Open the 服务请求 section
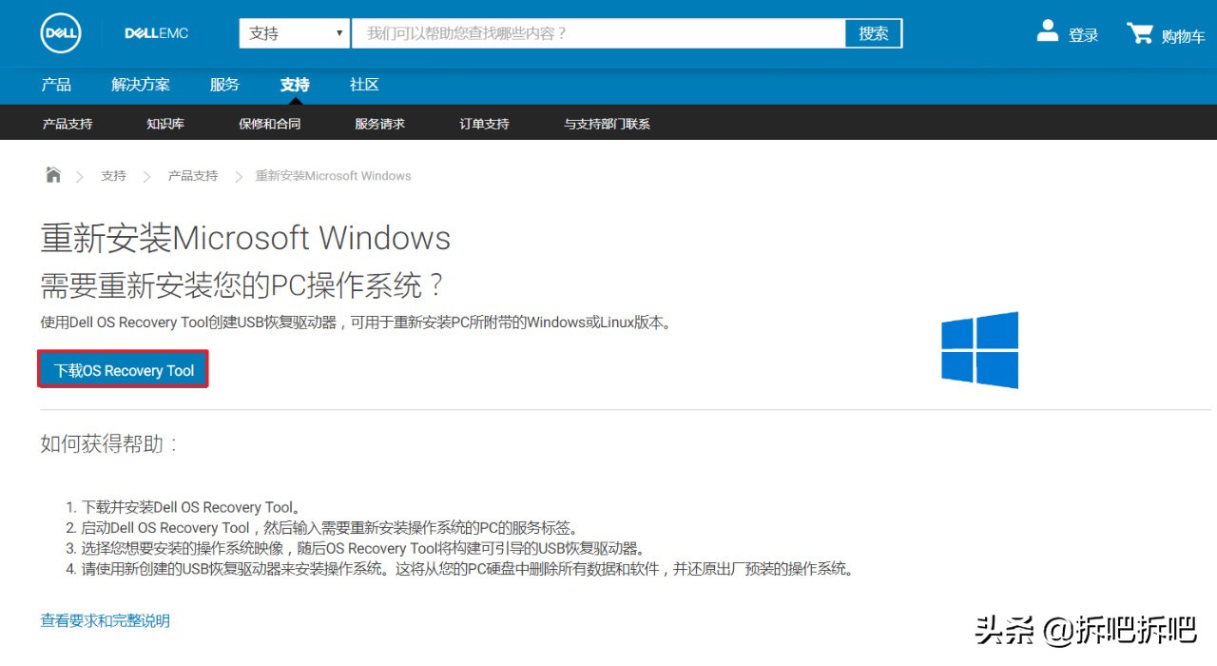This screenshot has width=1217, height=666. [378, 122]
